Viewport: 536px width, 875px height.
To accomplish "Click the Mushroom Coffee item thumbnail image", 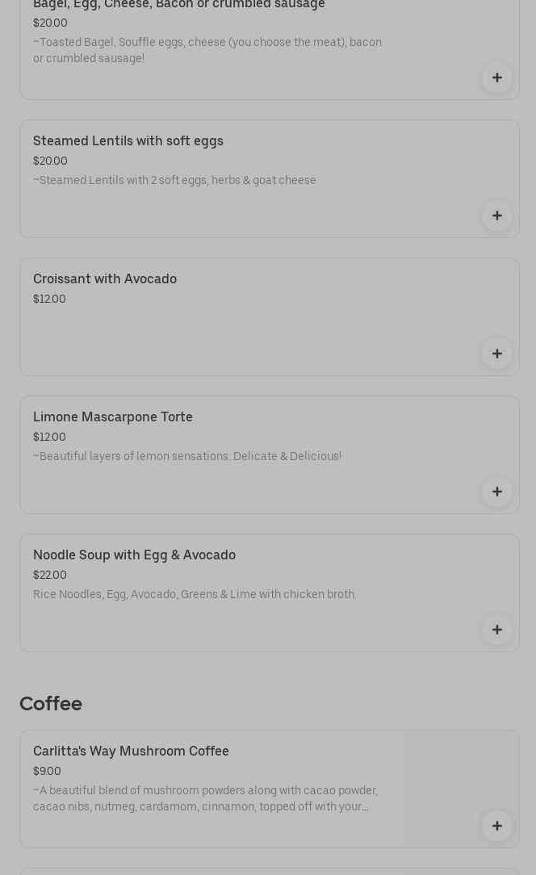I will 460,775.
